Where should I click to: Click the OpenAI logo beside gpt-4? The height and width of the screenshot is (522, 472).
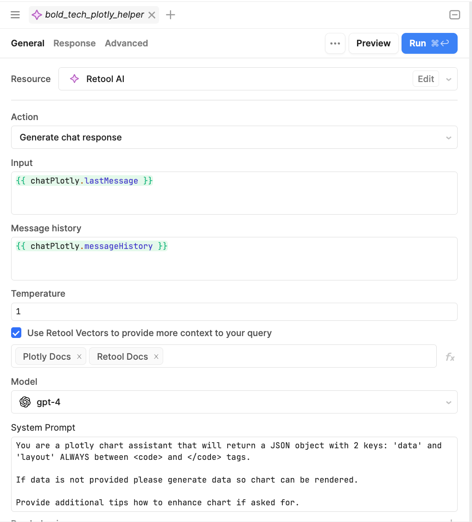tap(25, 402)
